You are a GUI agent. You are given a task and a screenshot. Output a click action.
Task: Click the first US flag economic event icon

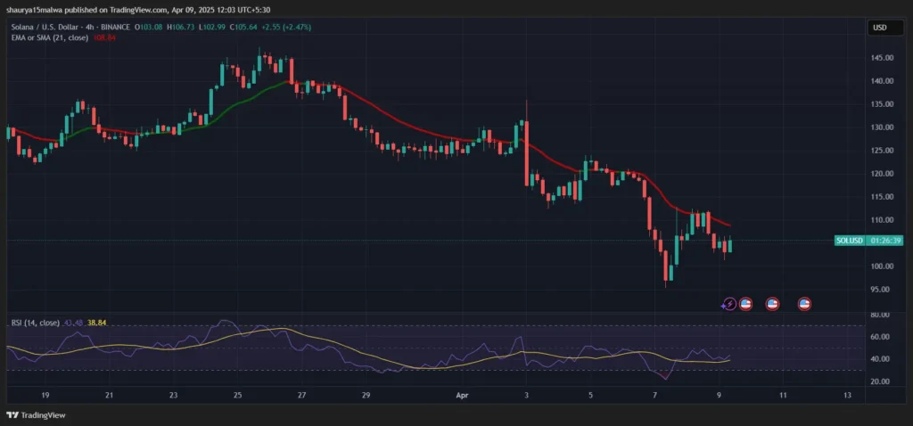pos(746,304)
